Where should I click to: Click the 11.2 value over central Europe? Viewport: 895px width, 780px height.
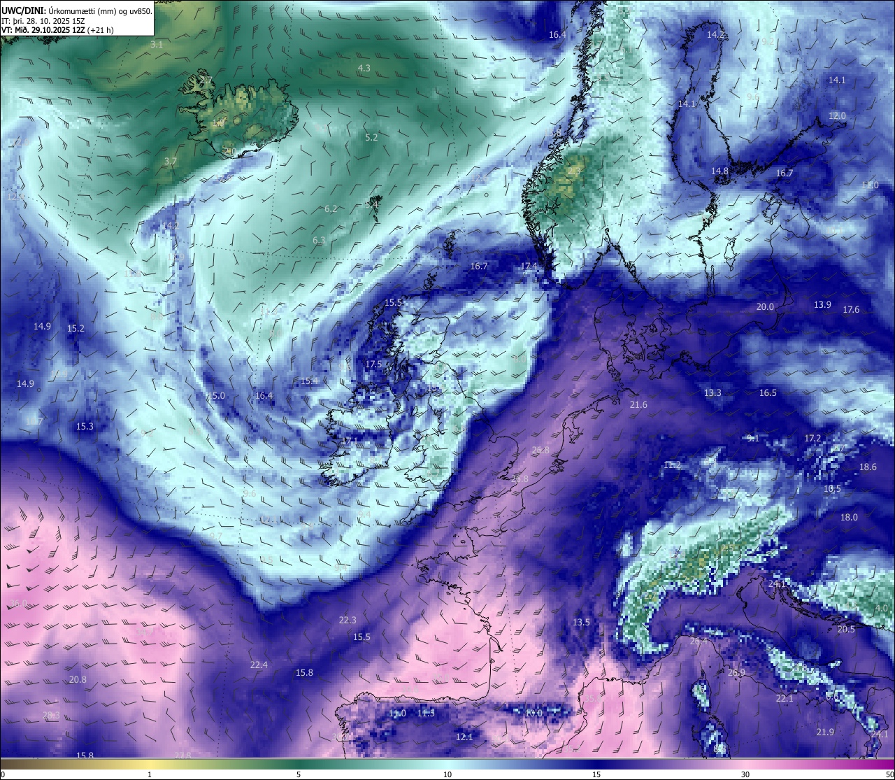click(672, 465)
